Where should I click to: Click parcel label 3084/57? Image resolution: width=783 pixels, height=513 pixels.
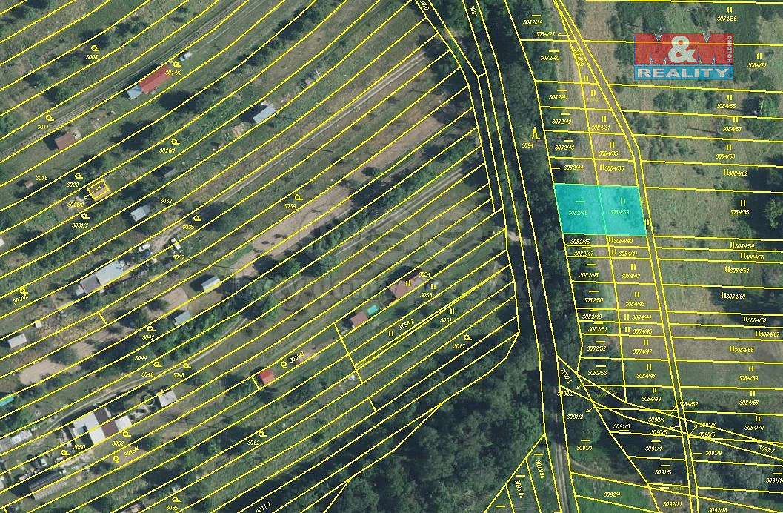[x=732, y=129]
